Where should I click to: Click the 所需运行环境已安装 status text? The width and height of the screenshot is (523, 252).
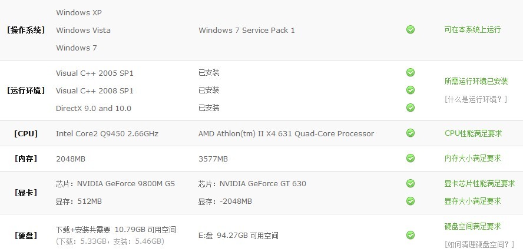476,81
